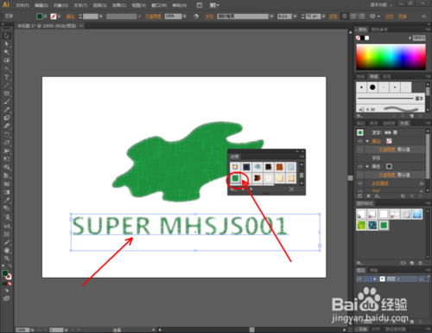Select the Line Segment tool
This screenshot has height=333, width=432.
7,86
